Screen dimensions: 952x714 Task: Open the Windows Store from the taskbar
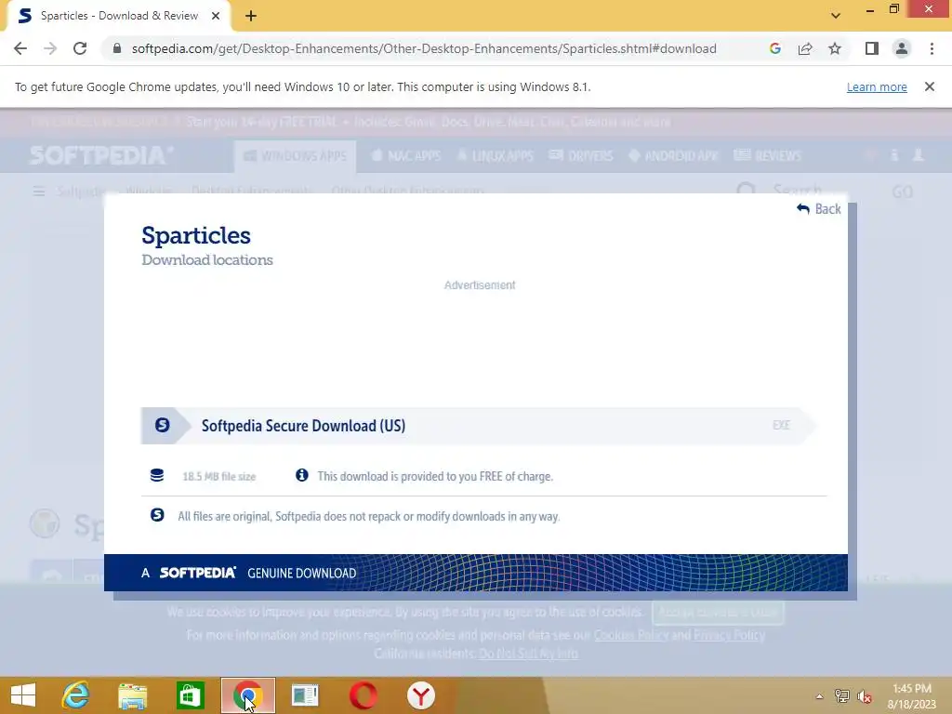tap(190, 695)
